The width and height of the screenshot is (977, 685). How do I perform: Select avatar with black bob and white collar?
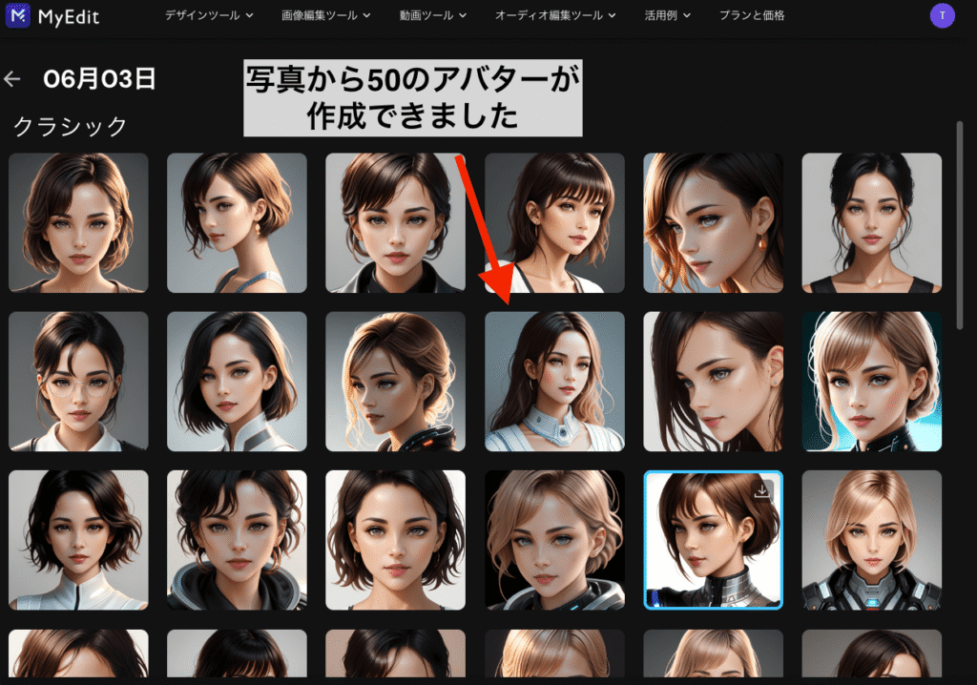click(x=237, y=382)
